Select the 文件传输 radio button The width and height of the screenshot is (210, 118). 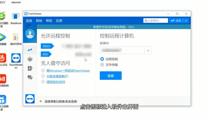tap(102, 65)
